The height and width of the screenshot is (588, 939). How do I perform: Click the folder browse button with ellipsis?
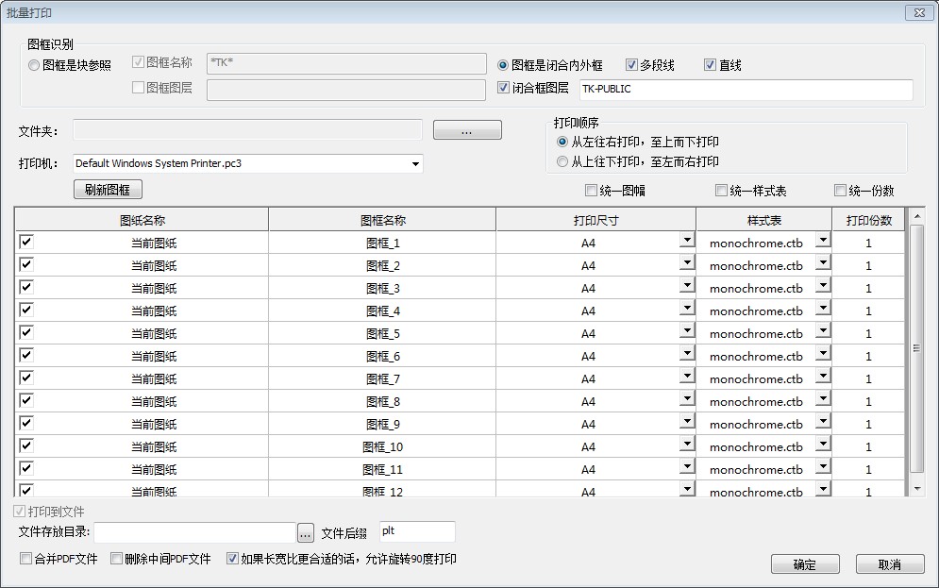point(467,130)
